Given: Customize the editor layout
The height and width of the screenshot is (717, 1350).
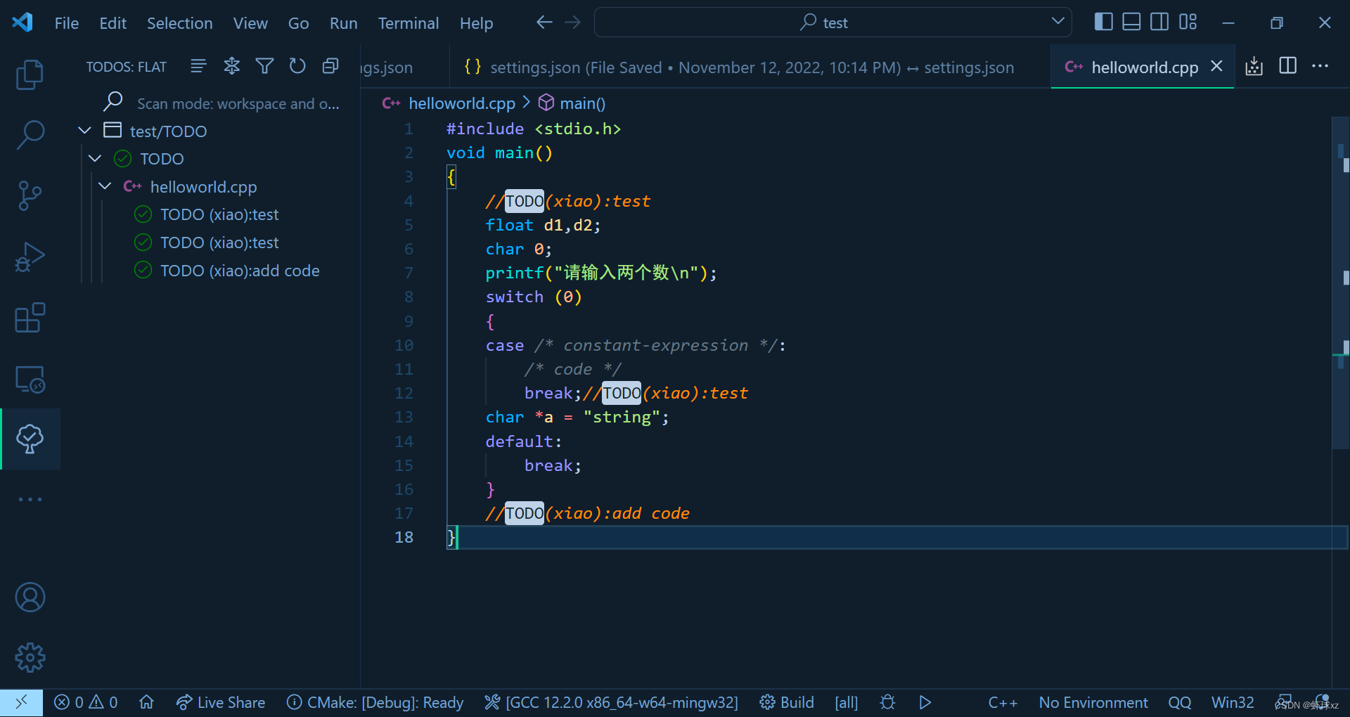Looking at the screenshot, I should tap(1188, 22).
